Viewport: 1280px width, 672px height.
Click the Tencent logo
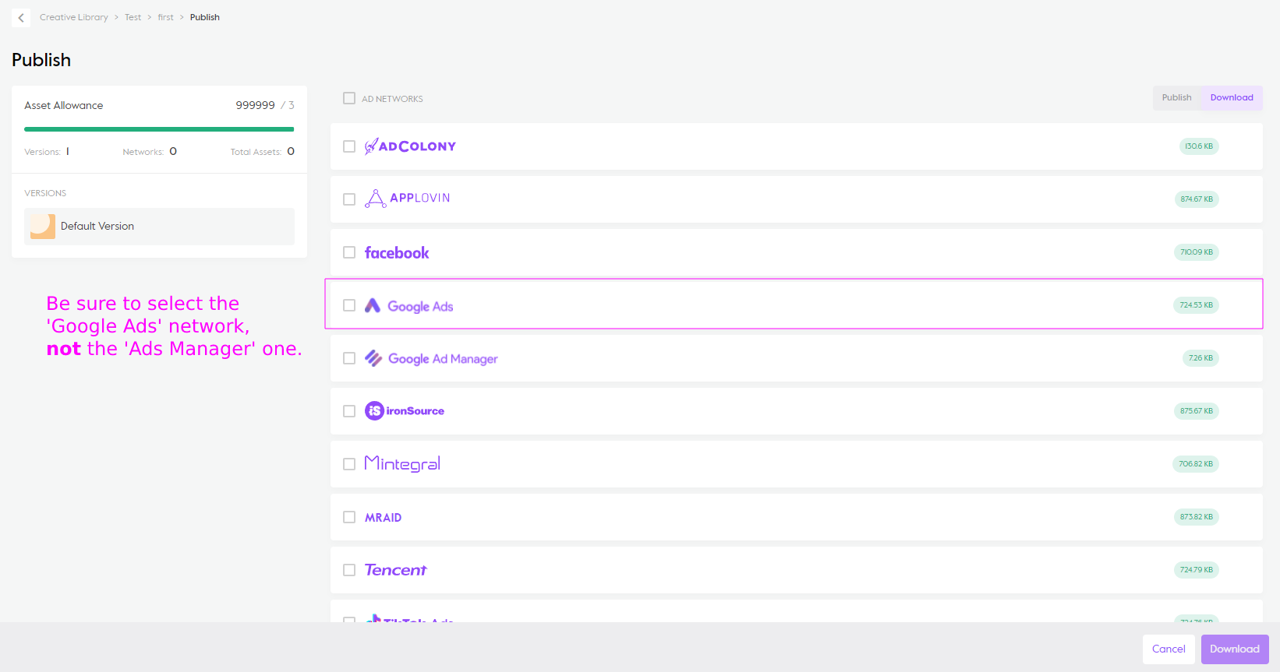395,570
